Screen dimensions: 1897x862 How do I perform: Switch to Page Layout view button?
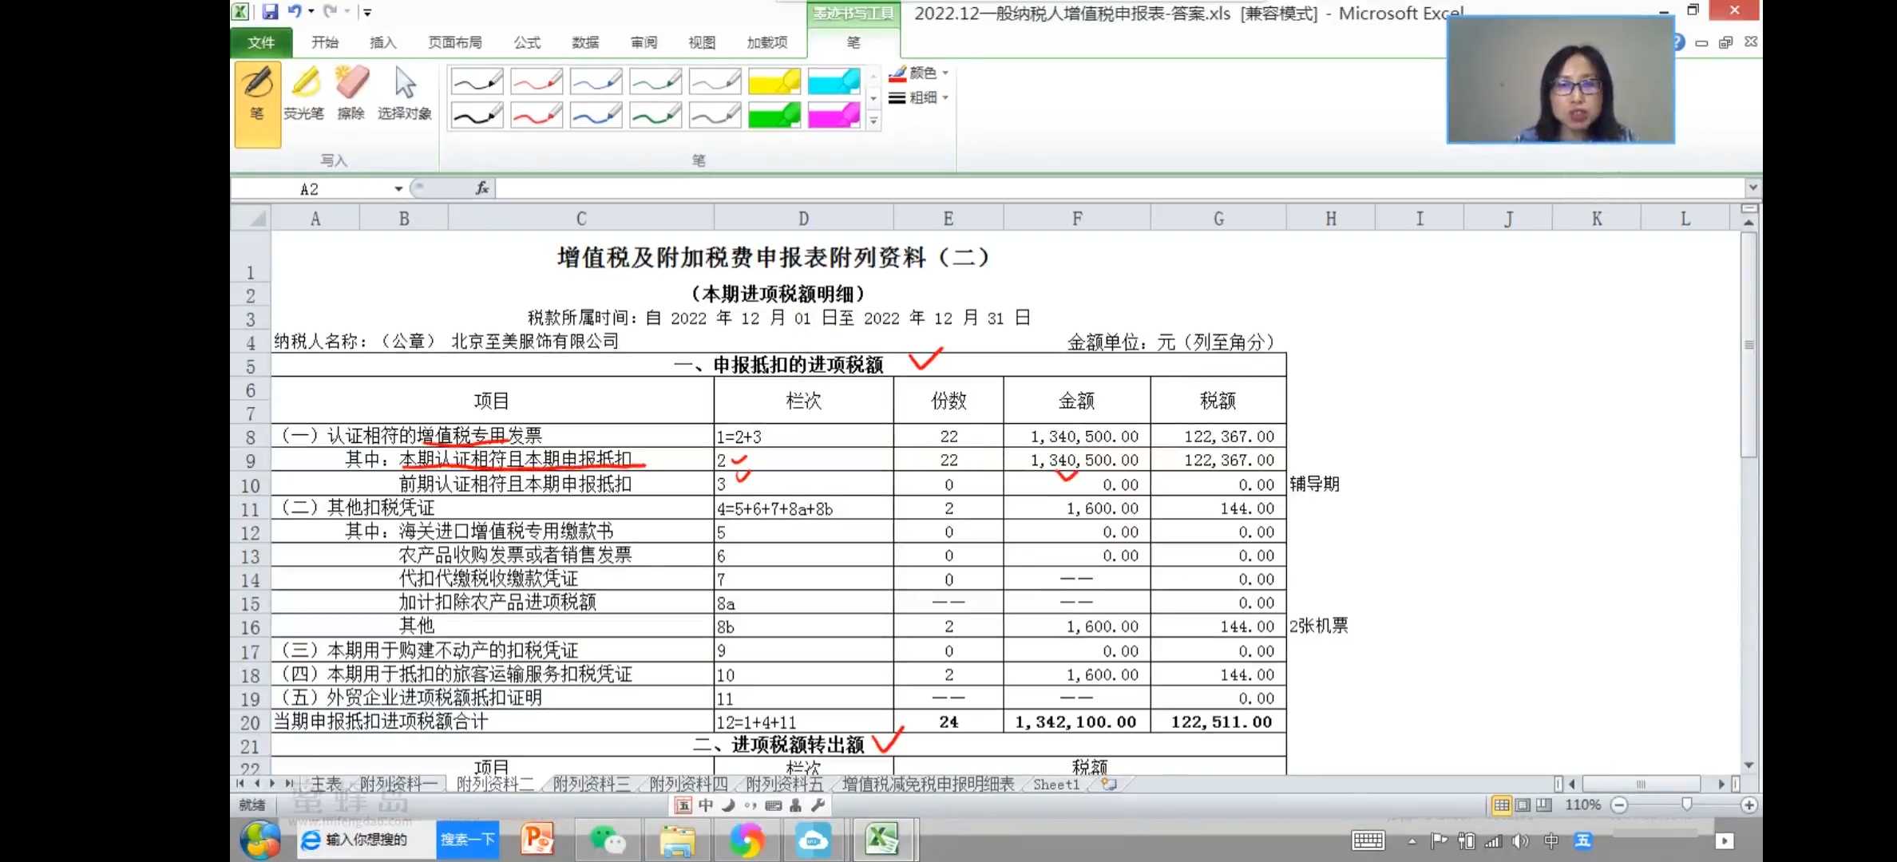(x=1523, y=805)
